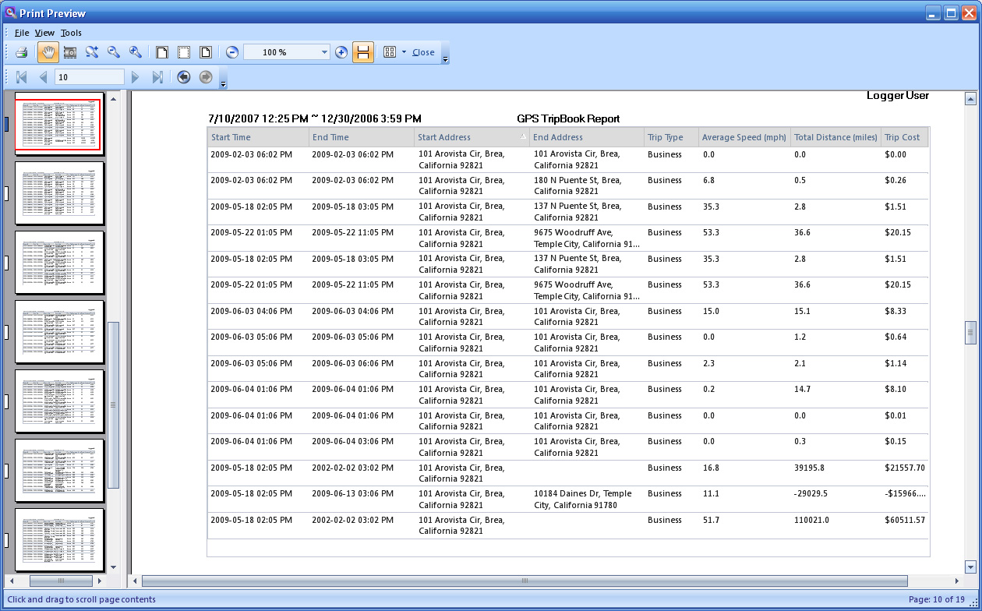This screenshot has height=611, width=982.
Task: Click the Total Distance (miles) column header
Action: click(x=835, y=137)
